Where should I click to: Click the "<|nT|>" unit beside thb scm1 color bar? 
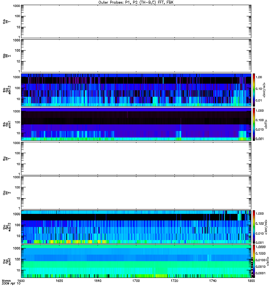coord(266,124)
